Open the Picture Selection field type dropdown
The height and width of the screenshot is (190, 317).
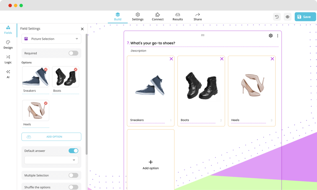point(51,39)
